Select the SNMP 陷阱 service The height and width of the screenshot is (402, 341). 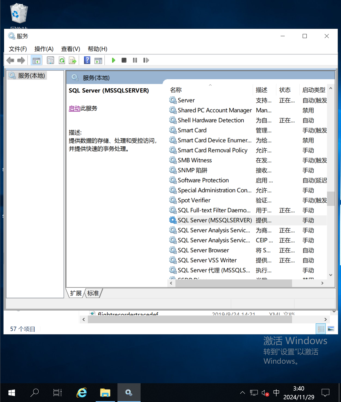click(248, 171)
